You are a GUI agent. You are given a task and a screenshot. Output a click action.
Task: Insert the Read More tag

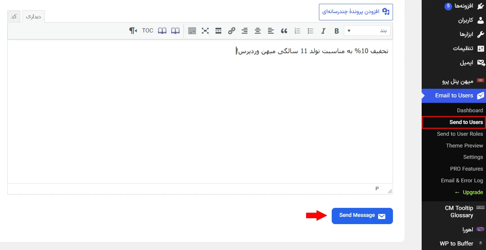pos(218,31)
